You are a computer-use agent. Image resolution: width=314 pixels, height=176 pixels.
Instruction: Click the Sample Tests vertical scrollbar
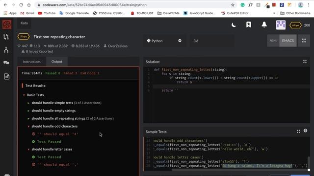(309, 162)
